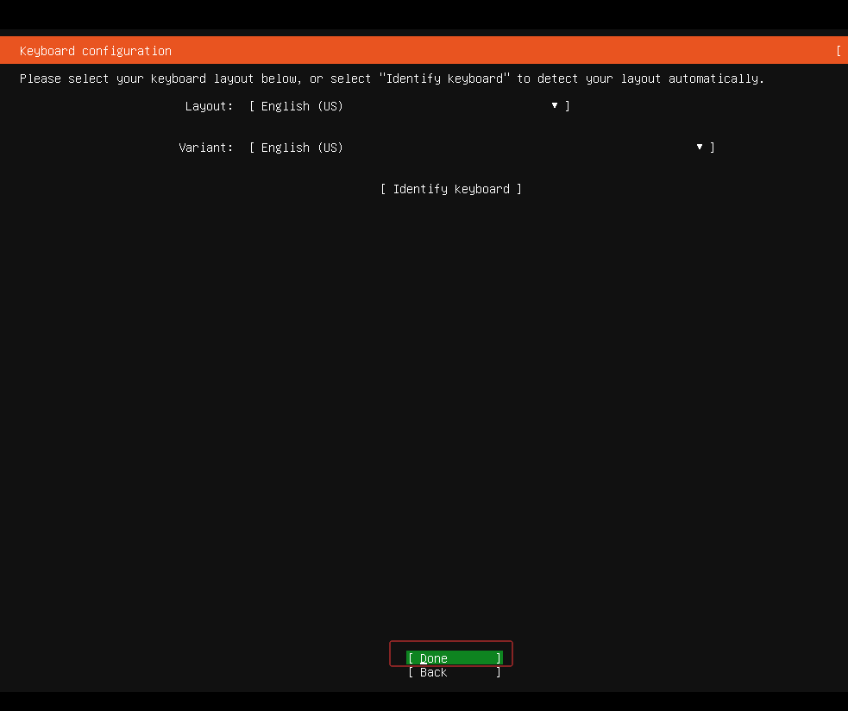Click the help bracket in the header
Image resolution: width=848 pixels, height=711 pixels.
click(x=839, y=50)
